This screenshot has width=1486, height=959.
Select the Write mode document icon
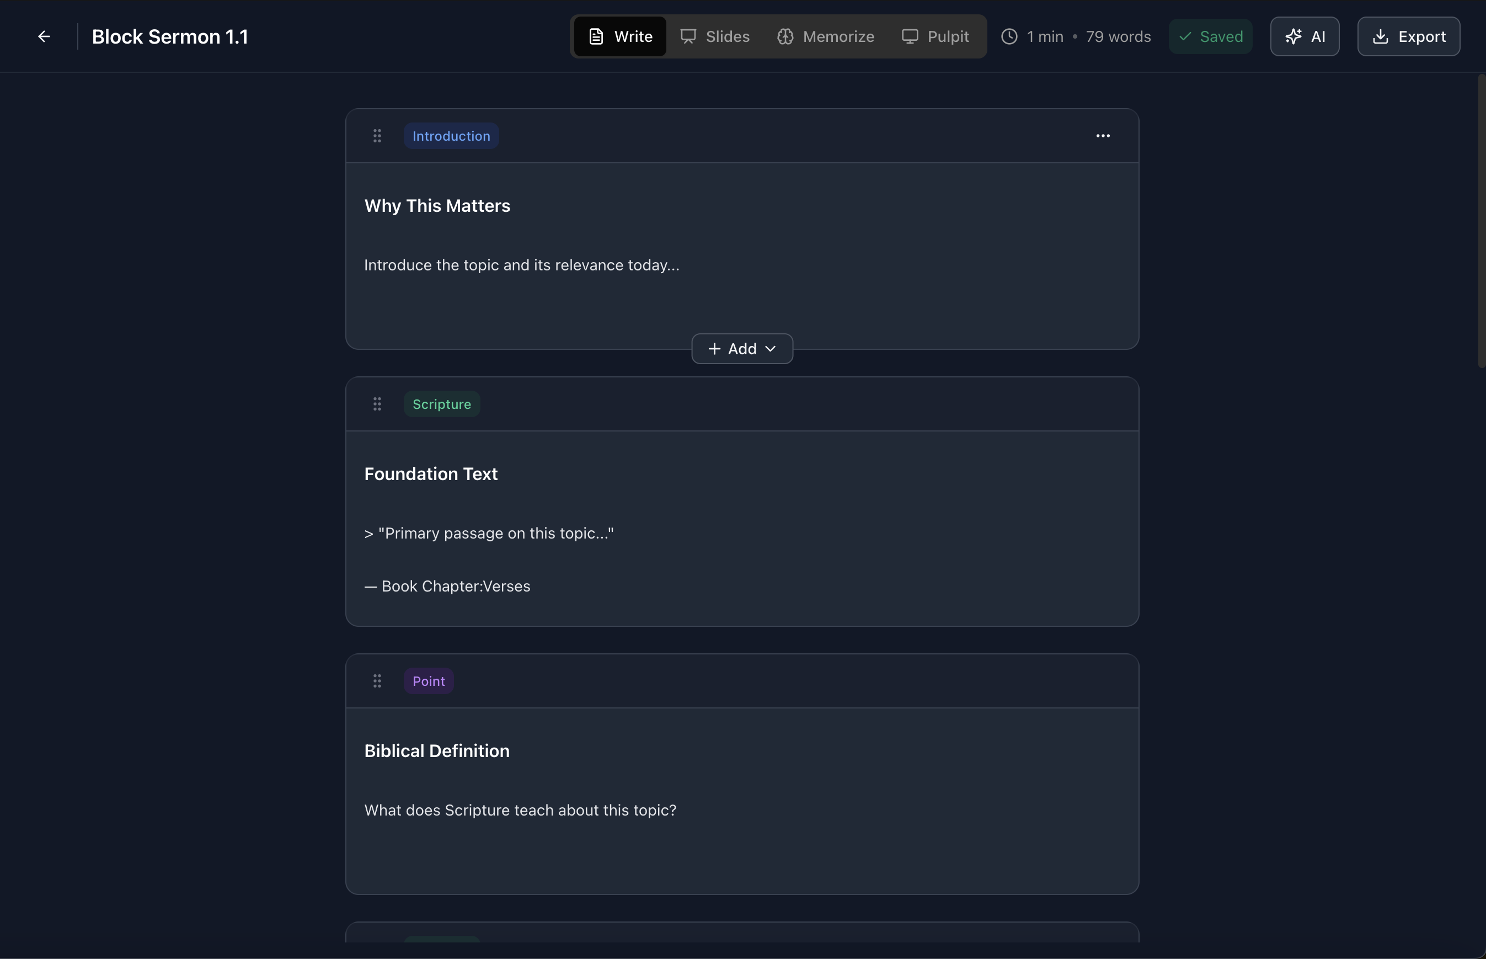point(596,36)
